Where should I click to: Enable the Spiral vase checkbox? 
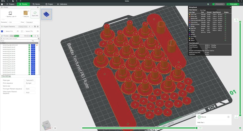coord(25,86)
